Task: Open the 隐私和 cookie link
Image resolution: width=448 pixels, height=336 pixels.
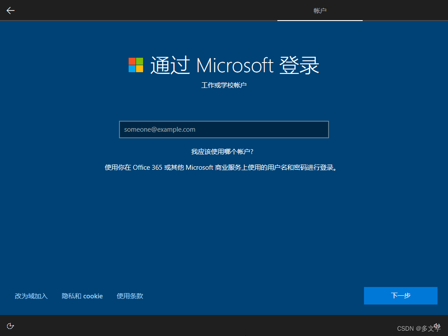Action: coord(82,296)
